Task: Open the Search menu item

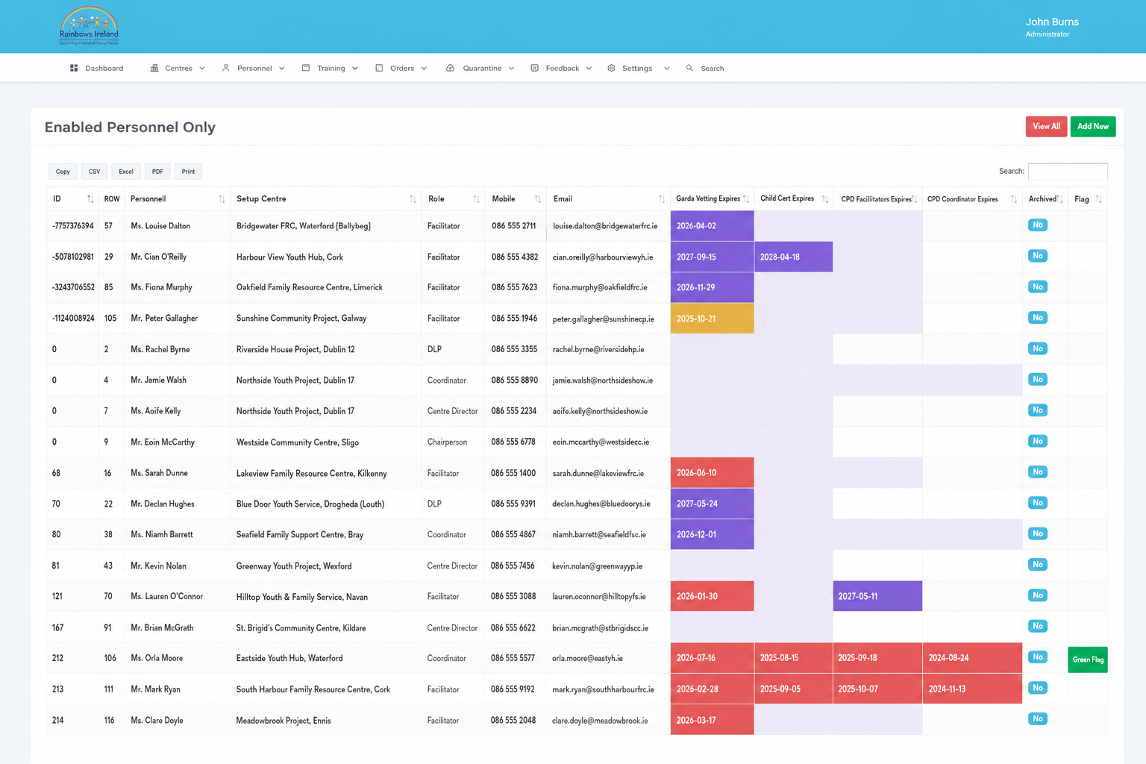Action: tap(705, 68)
